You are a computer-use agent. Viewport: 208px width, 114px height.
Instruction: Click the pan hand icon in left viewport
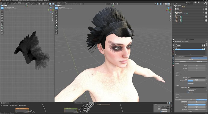click(x=53, y=16)
